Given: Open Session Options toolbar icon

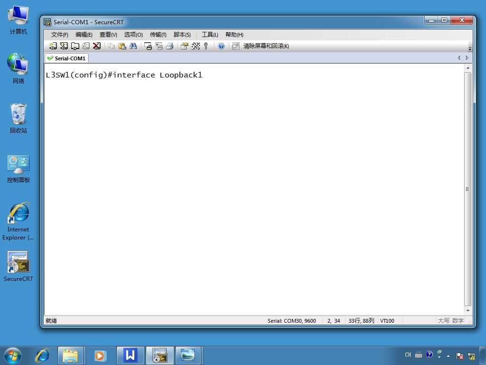Looking at the screenshot, I should pos(185,46).
